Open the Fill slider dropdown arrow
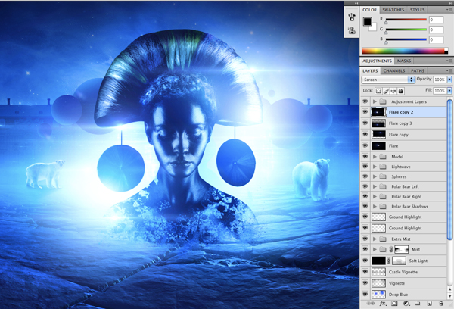454x309 pixels. (x=449, y=91)
